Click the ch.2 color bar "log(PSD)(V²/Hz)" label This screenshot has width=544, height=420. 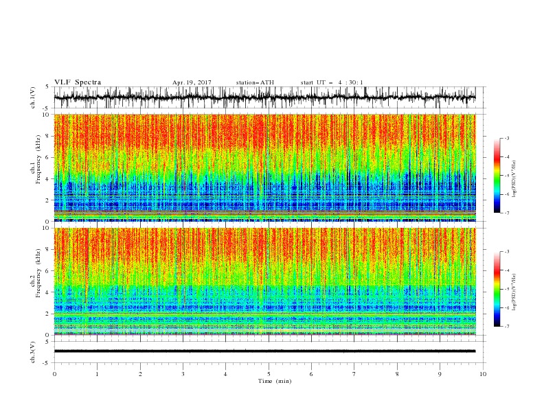tap(514, 292)
